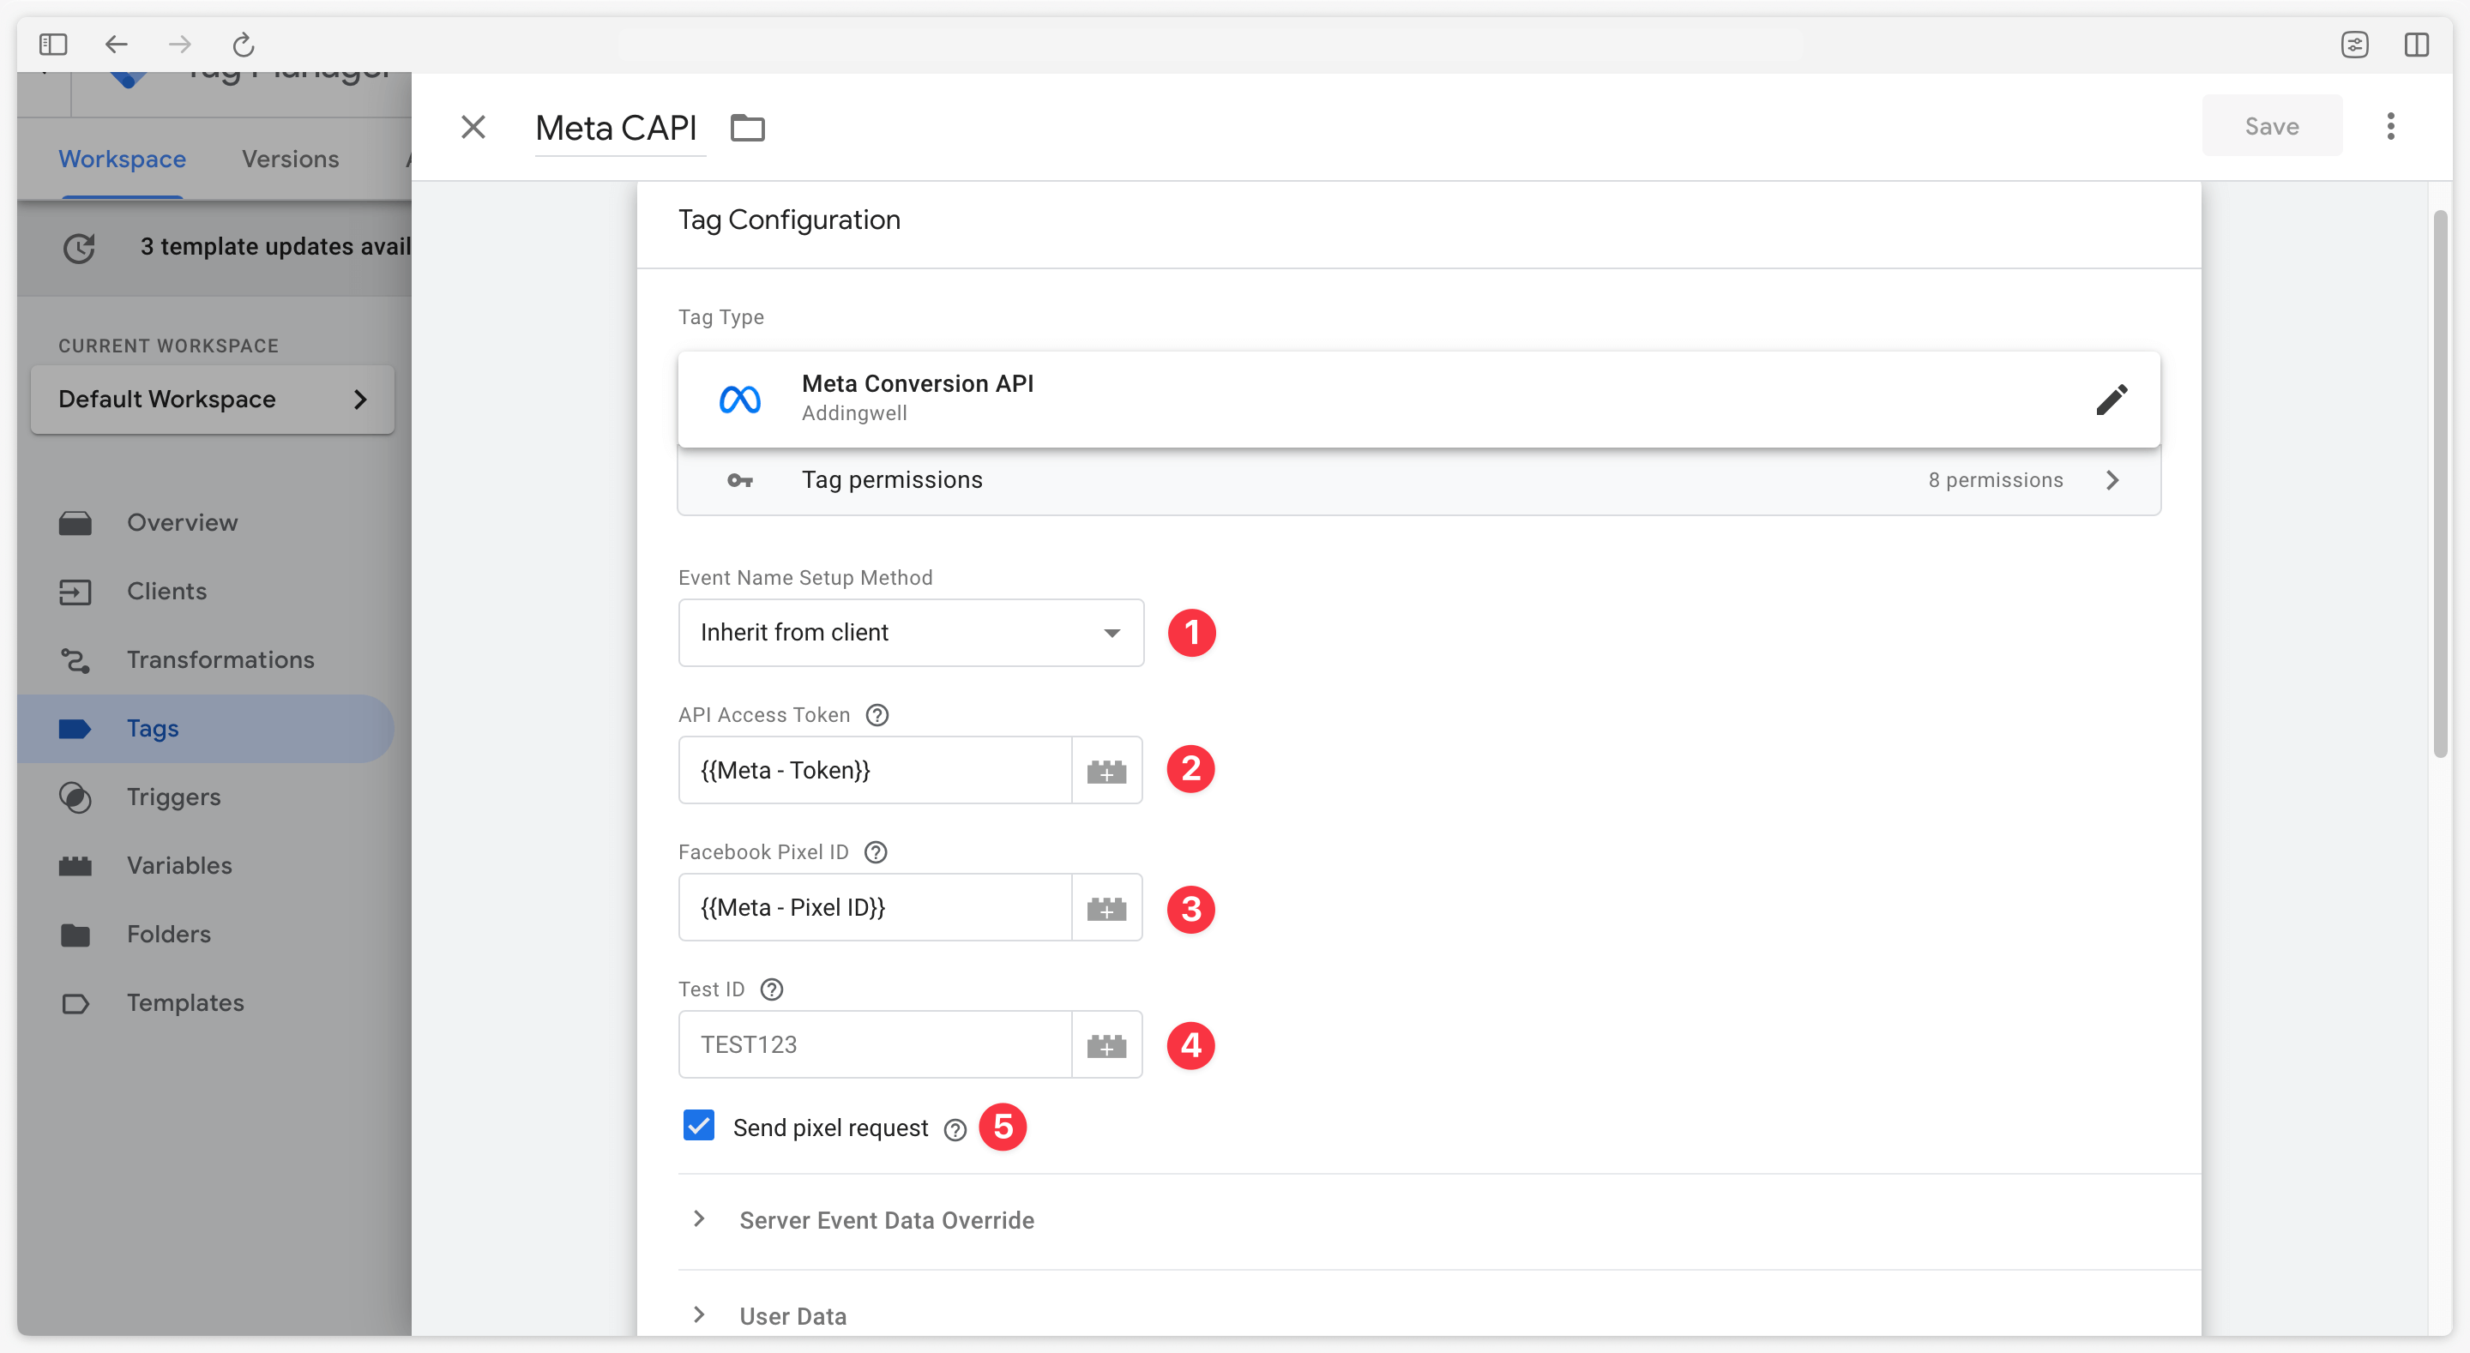Click the Triggers sidebar icon

[75, 797]
